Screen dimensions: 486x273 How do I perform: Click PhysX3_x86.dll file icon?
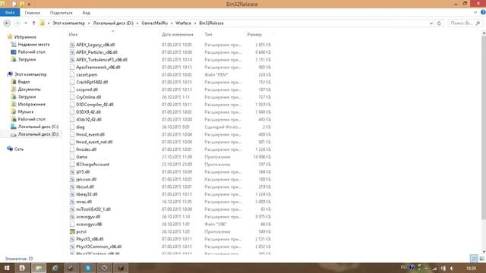pos(72,239)
